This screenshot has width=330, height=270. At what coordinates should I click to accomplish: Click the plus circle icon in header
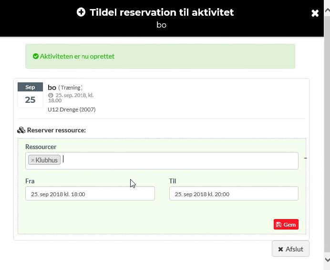point(81,12)
